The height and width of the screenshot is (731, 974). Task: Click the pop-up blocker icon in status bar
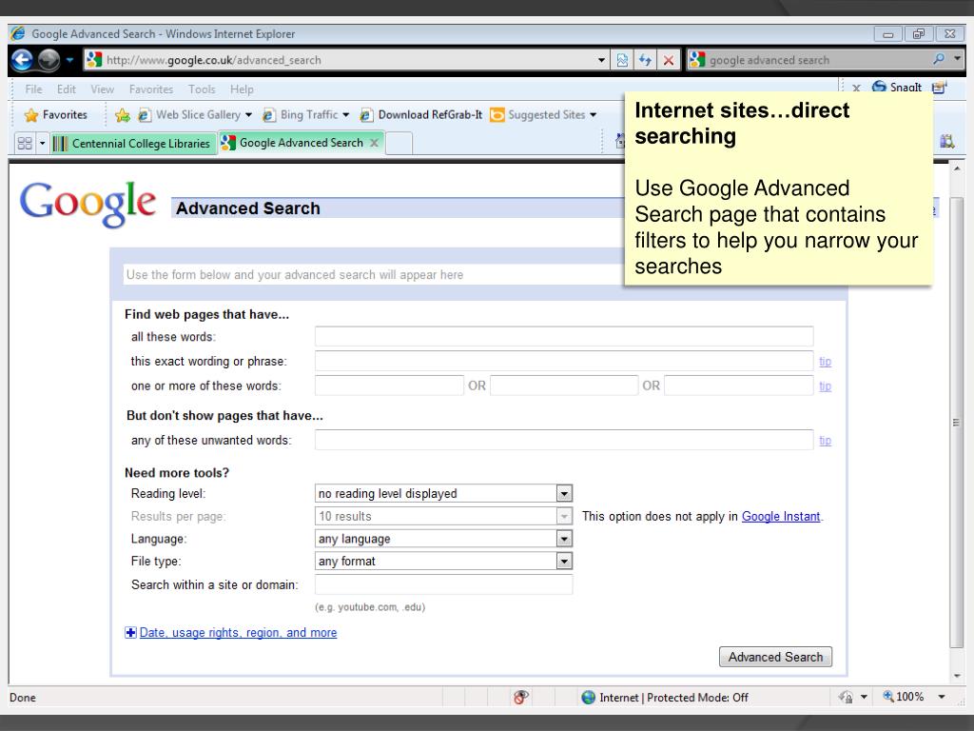(520, 698)
